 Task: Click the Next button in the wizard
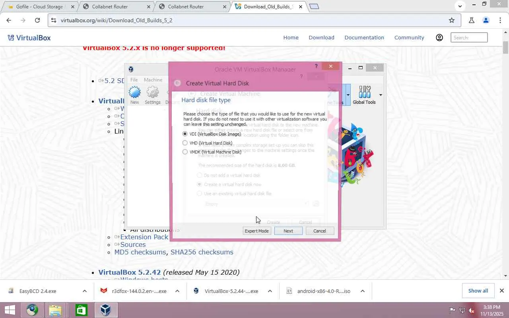point(288,231)
